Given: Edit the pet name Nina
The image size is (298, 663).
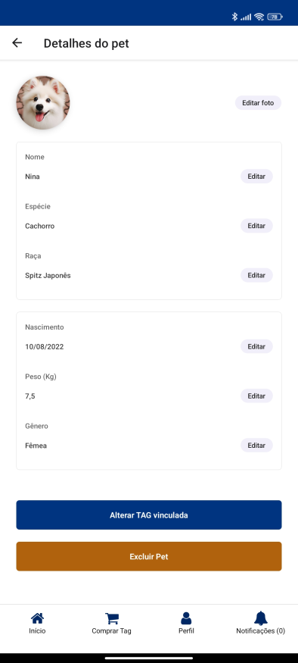Looking at the screenshot, I should click(x=256, y=177).
